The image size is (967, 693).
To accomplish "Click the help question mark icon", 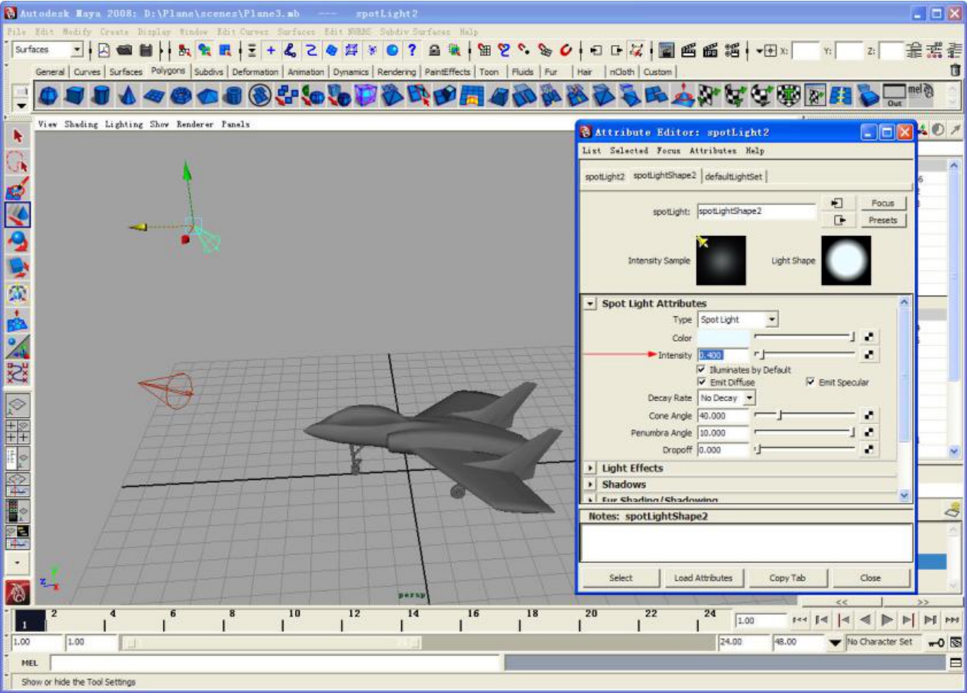I will 412,50.
